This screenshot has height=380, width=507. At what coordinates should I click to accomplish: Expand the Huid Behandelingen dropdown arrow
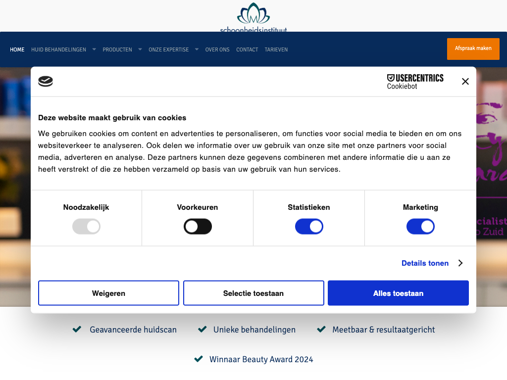[x=94, y=49]
